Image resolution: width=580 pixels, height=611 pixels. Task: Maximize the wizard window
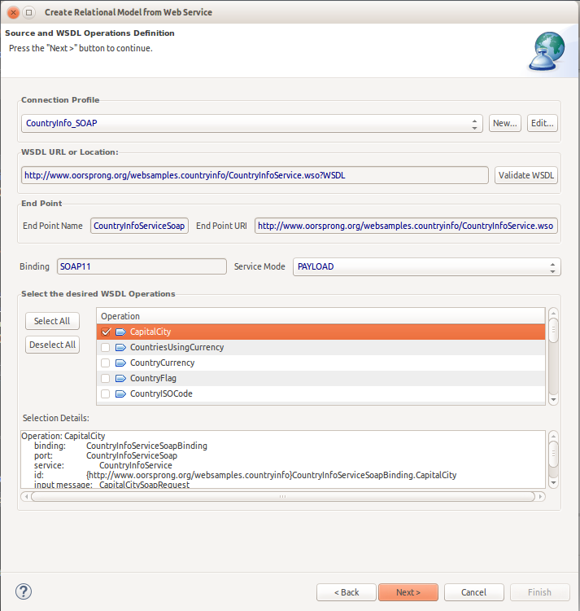pyautogui.click(x=28, y=12)
